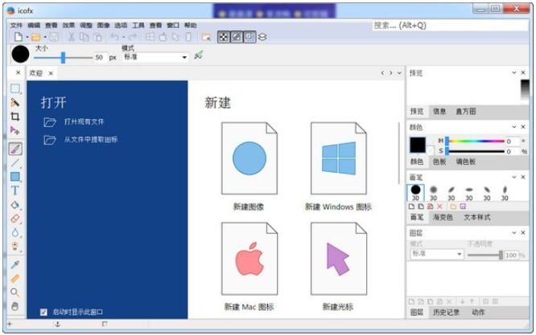
Task: Click the undo arrow icon
Action: pos(115,37)
